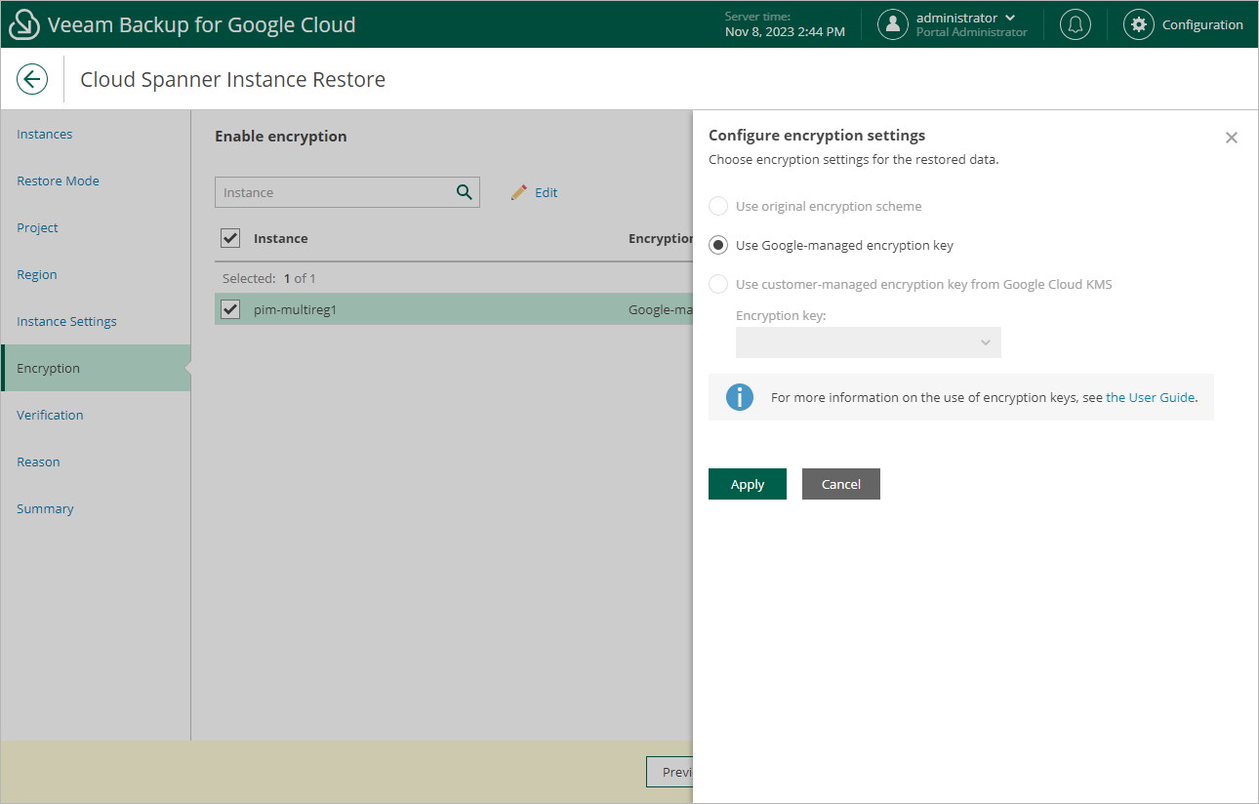
Task: Go to the Encryption step
Action: coord(96,368)
